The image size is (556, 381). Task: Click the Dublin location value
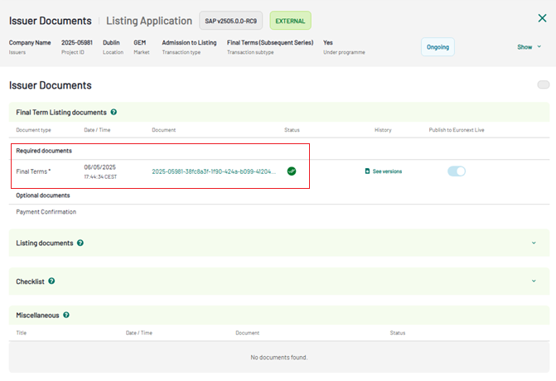[x=111, y=42]
